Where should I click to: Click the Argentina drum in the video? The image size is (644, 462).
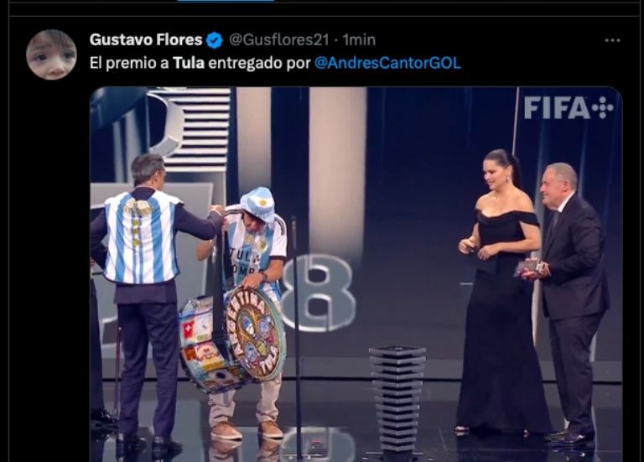pos(232,339)
